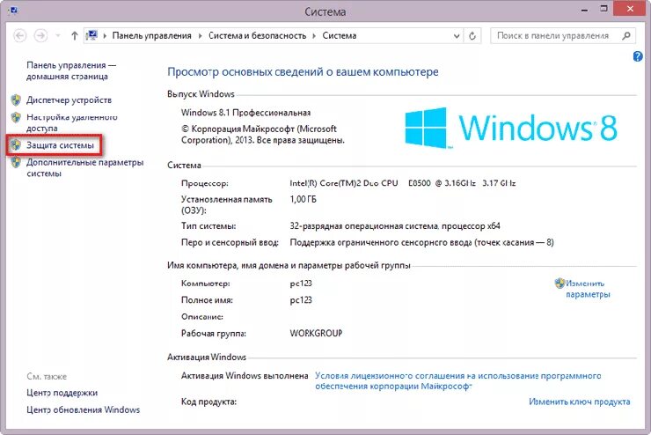Select Система breadcrumb item

pyautogui.click(x=340, y=36)
